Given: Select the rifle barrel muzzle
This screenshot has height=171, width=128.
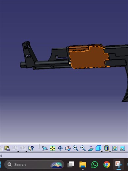Looking at the screenshot, I should point(23,64).
